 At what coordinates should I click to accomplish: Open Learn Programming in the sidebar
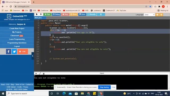click(x=17, y=39)
